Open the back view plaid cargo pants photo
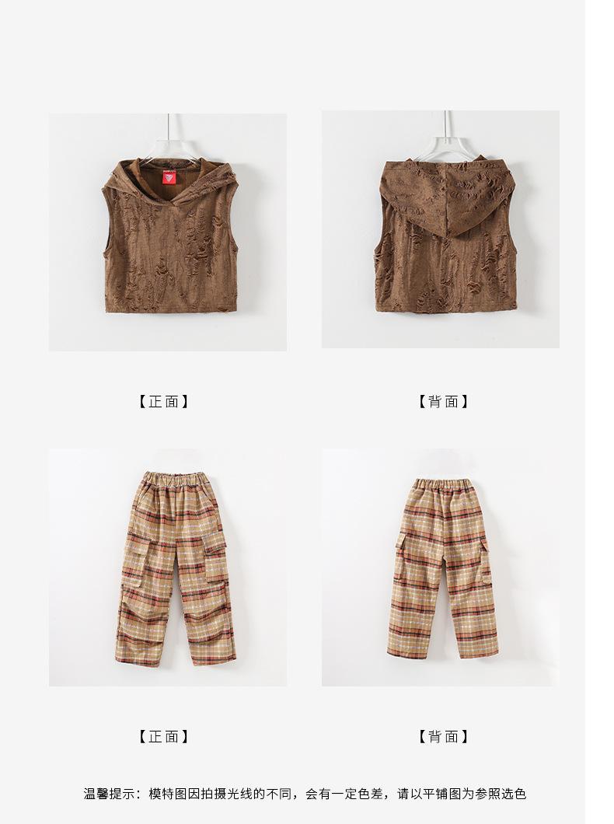614x824 pixels. coord(441,567)
